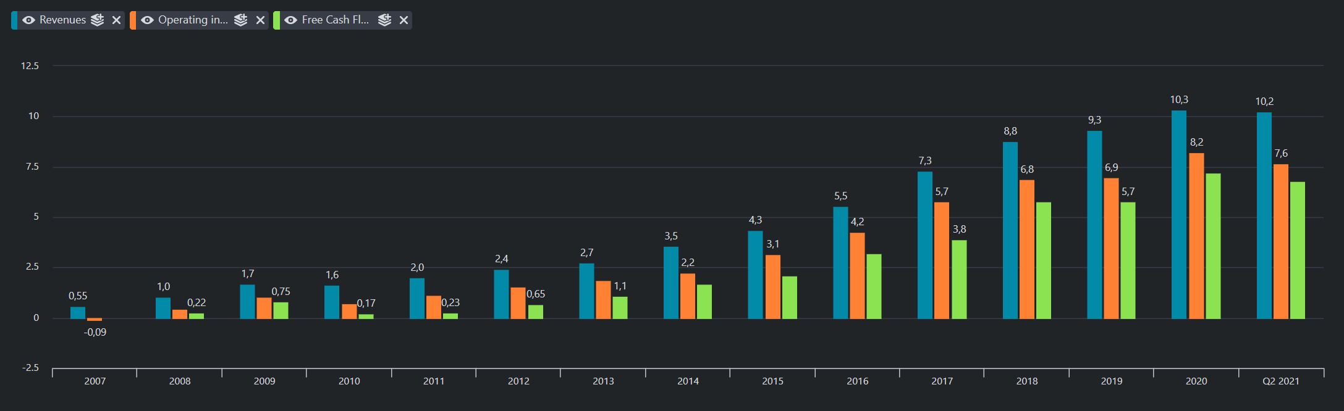Viewport: 1344px width, 411px height.
Task: Click the 2014 orange bar labeled 2,2
Action: click(688, 296)
